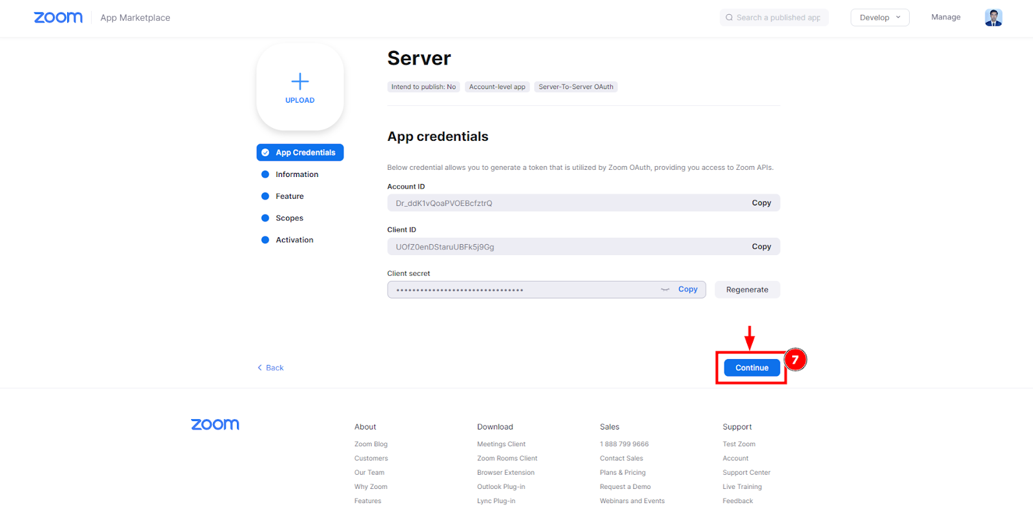Click the Client secret field
This screenshot has height=507, width=1033.
pos(546,289)
